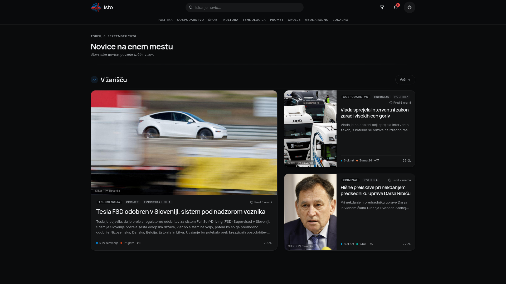This screenshot has width=506, height=284.
Task: Open the Politika category
Action: (x=165, y=20)
